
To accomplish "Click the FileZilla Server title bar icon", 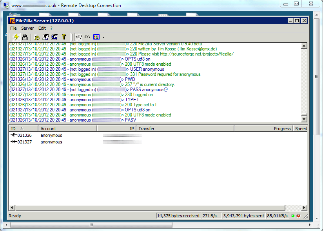I will [x=13, y=21].
